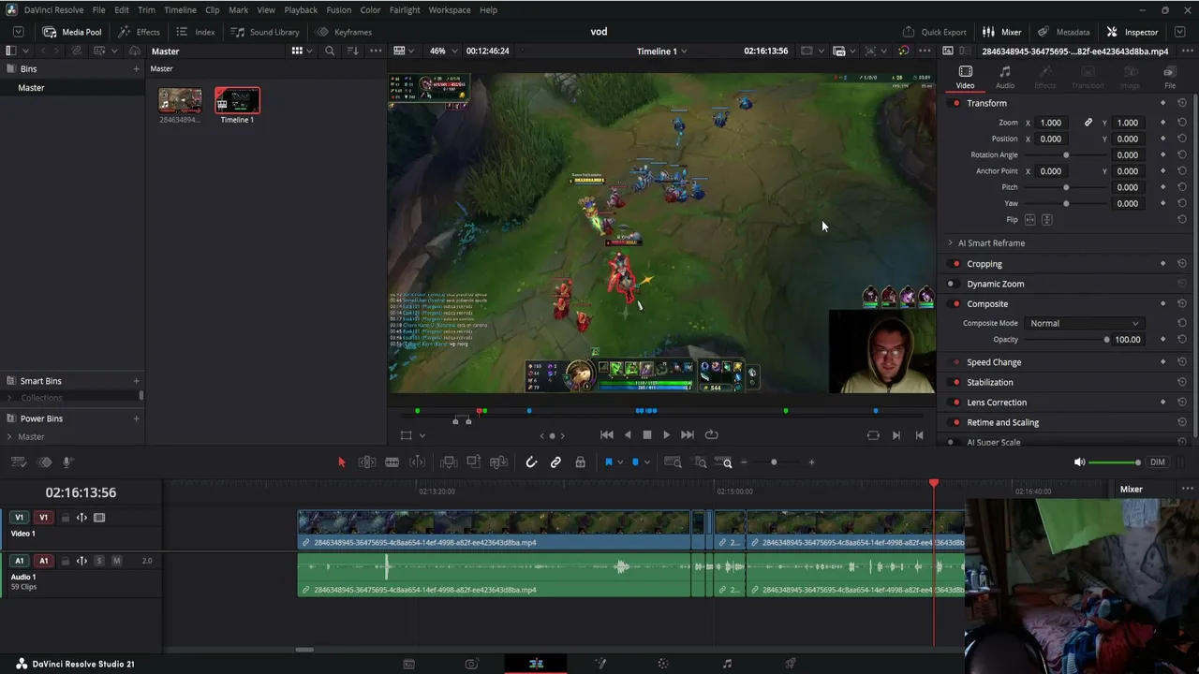Expand the Master power bin

pyautogui.click(x=9, y=436)
